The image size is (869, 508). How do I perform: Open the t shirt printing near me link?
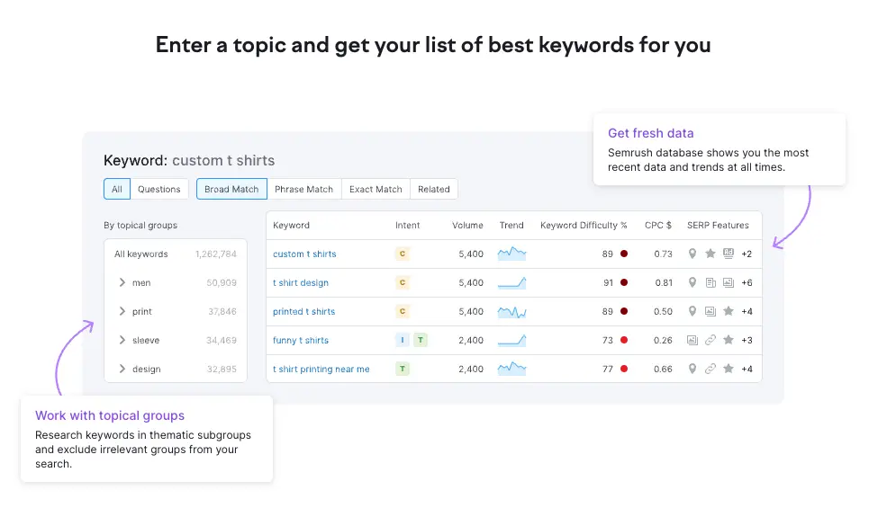(321, 369)
